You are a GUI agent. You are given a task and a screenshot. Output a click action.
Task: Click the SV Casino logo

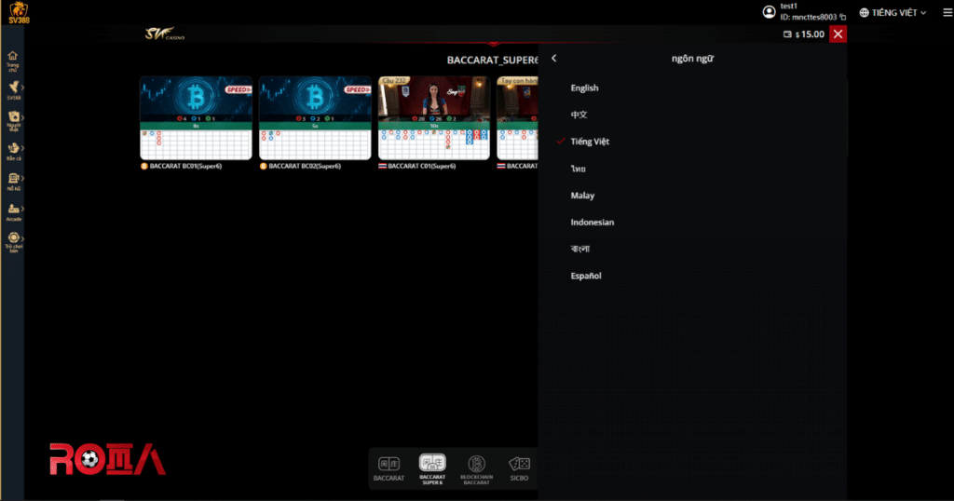(164, 34)
